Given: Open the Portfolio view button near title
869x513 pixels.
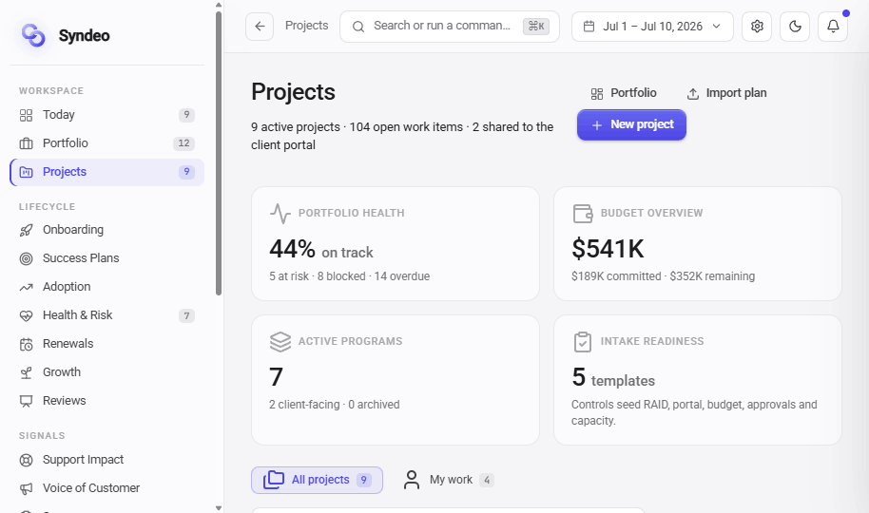Looking at the screenshot, I should click(624, 93).
